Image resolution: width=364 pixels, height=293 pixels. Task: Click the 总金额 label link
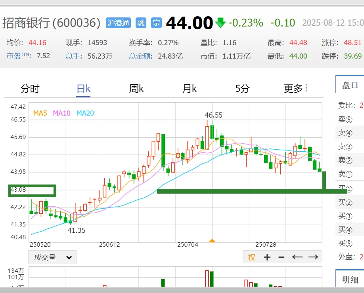tap(141, 56)
